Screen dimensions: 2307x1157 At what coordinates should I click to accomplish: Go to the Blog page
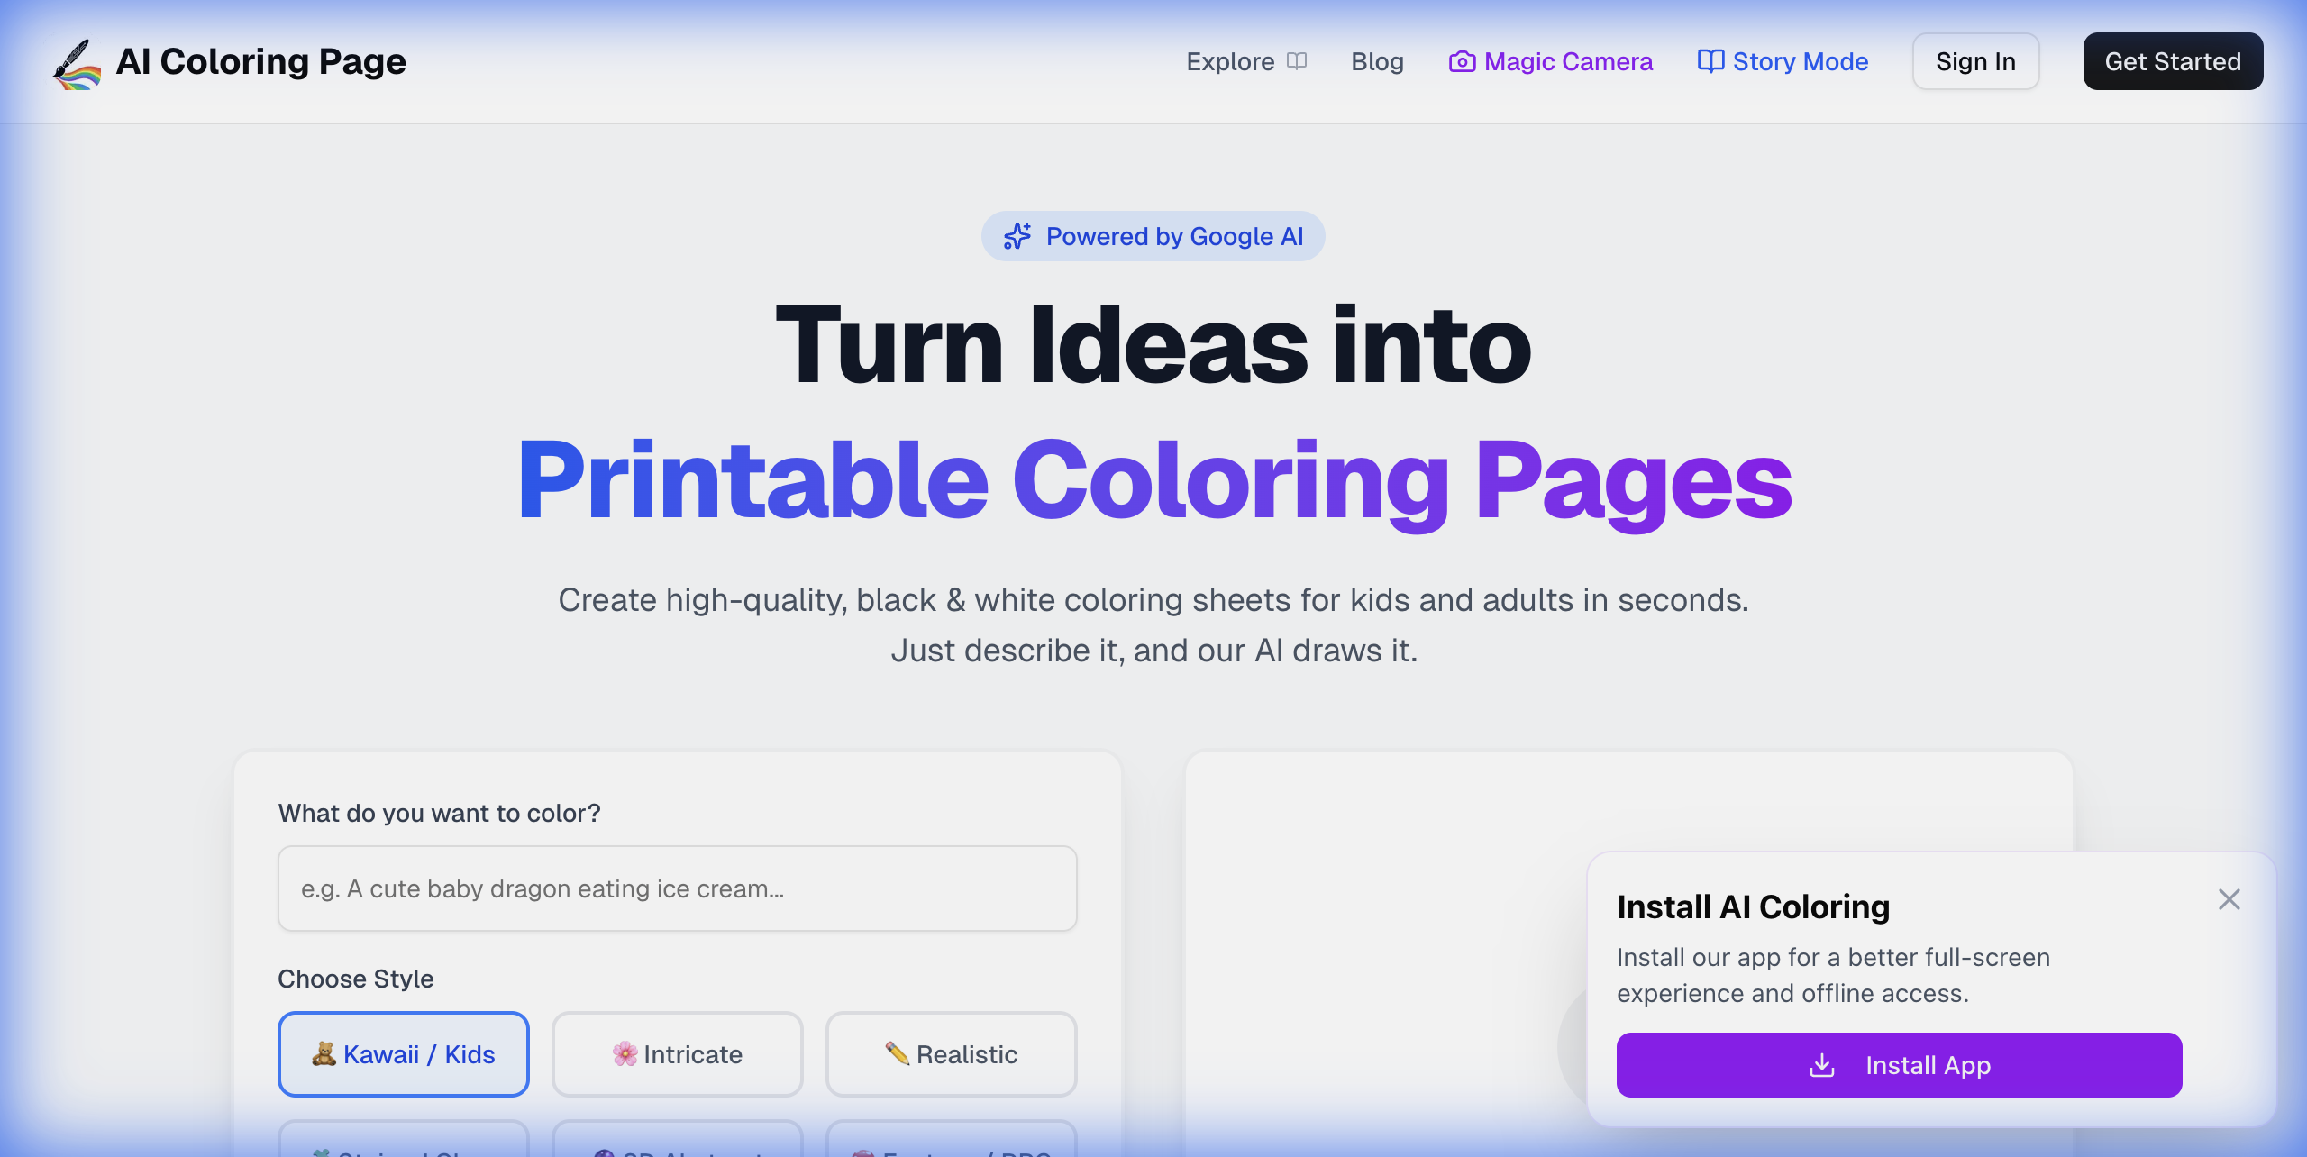click(x=1377, y=61)
